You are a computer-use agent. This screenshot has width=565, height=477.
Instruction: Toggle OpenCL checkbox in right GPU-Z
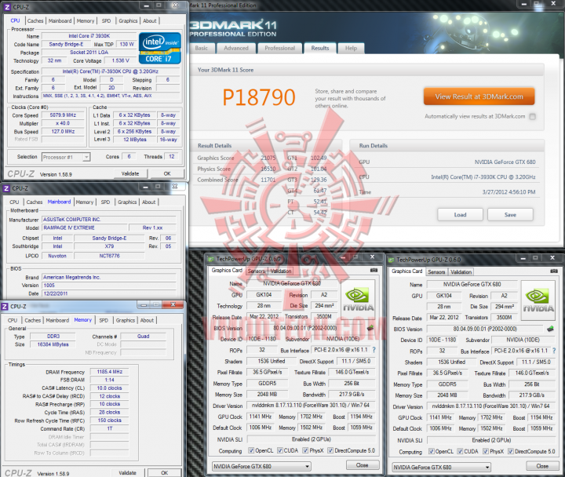[432, 451]
